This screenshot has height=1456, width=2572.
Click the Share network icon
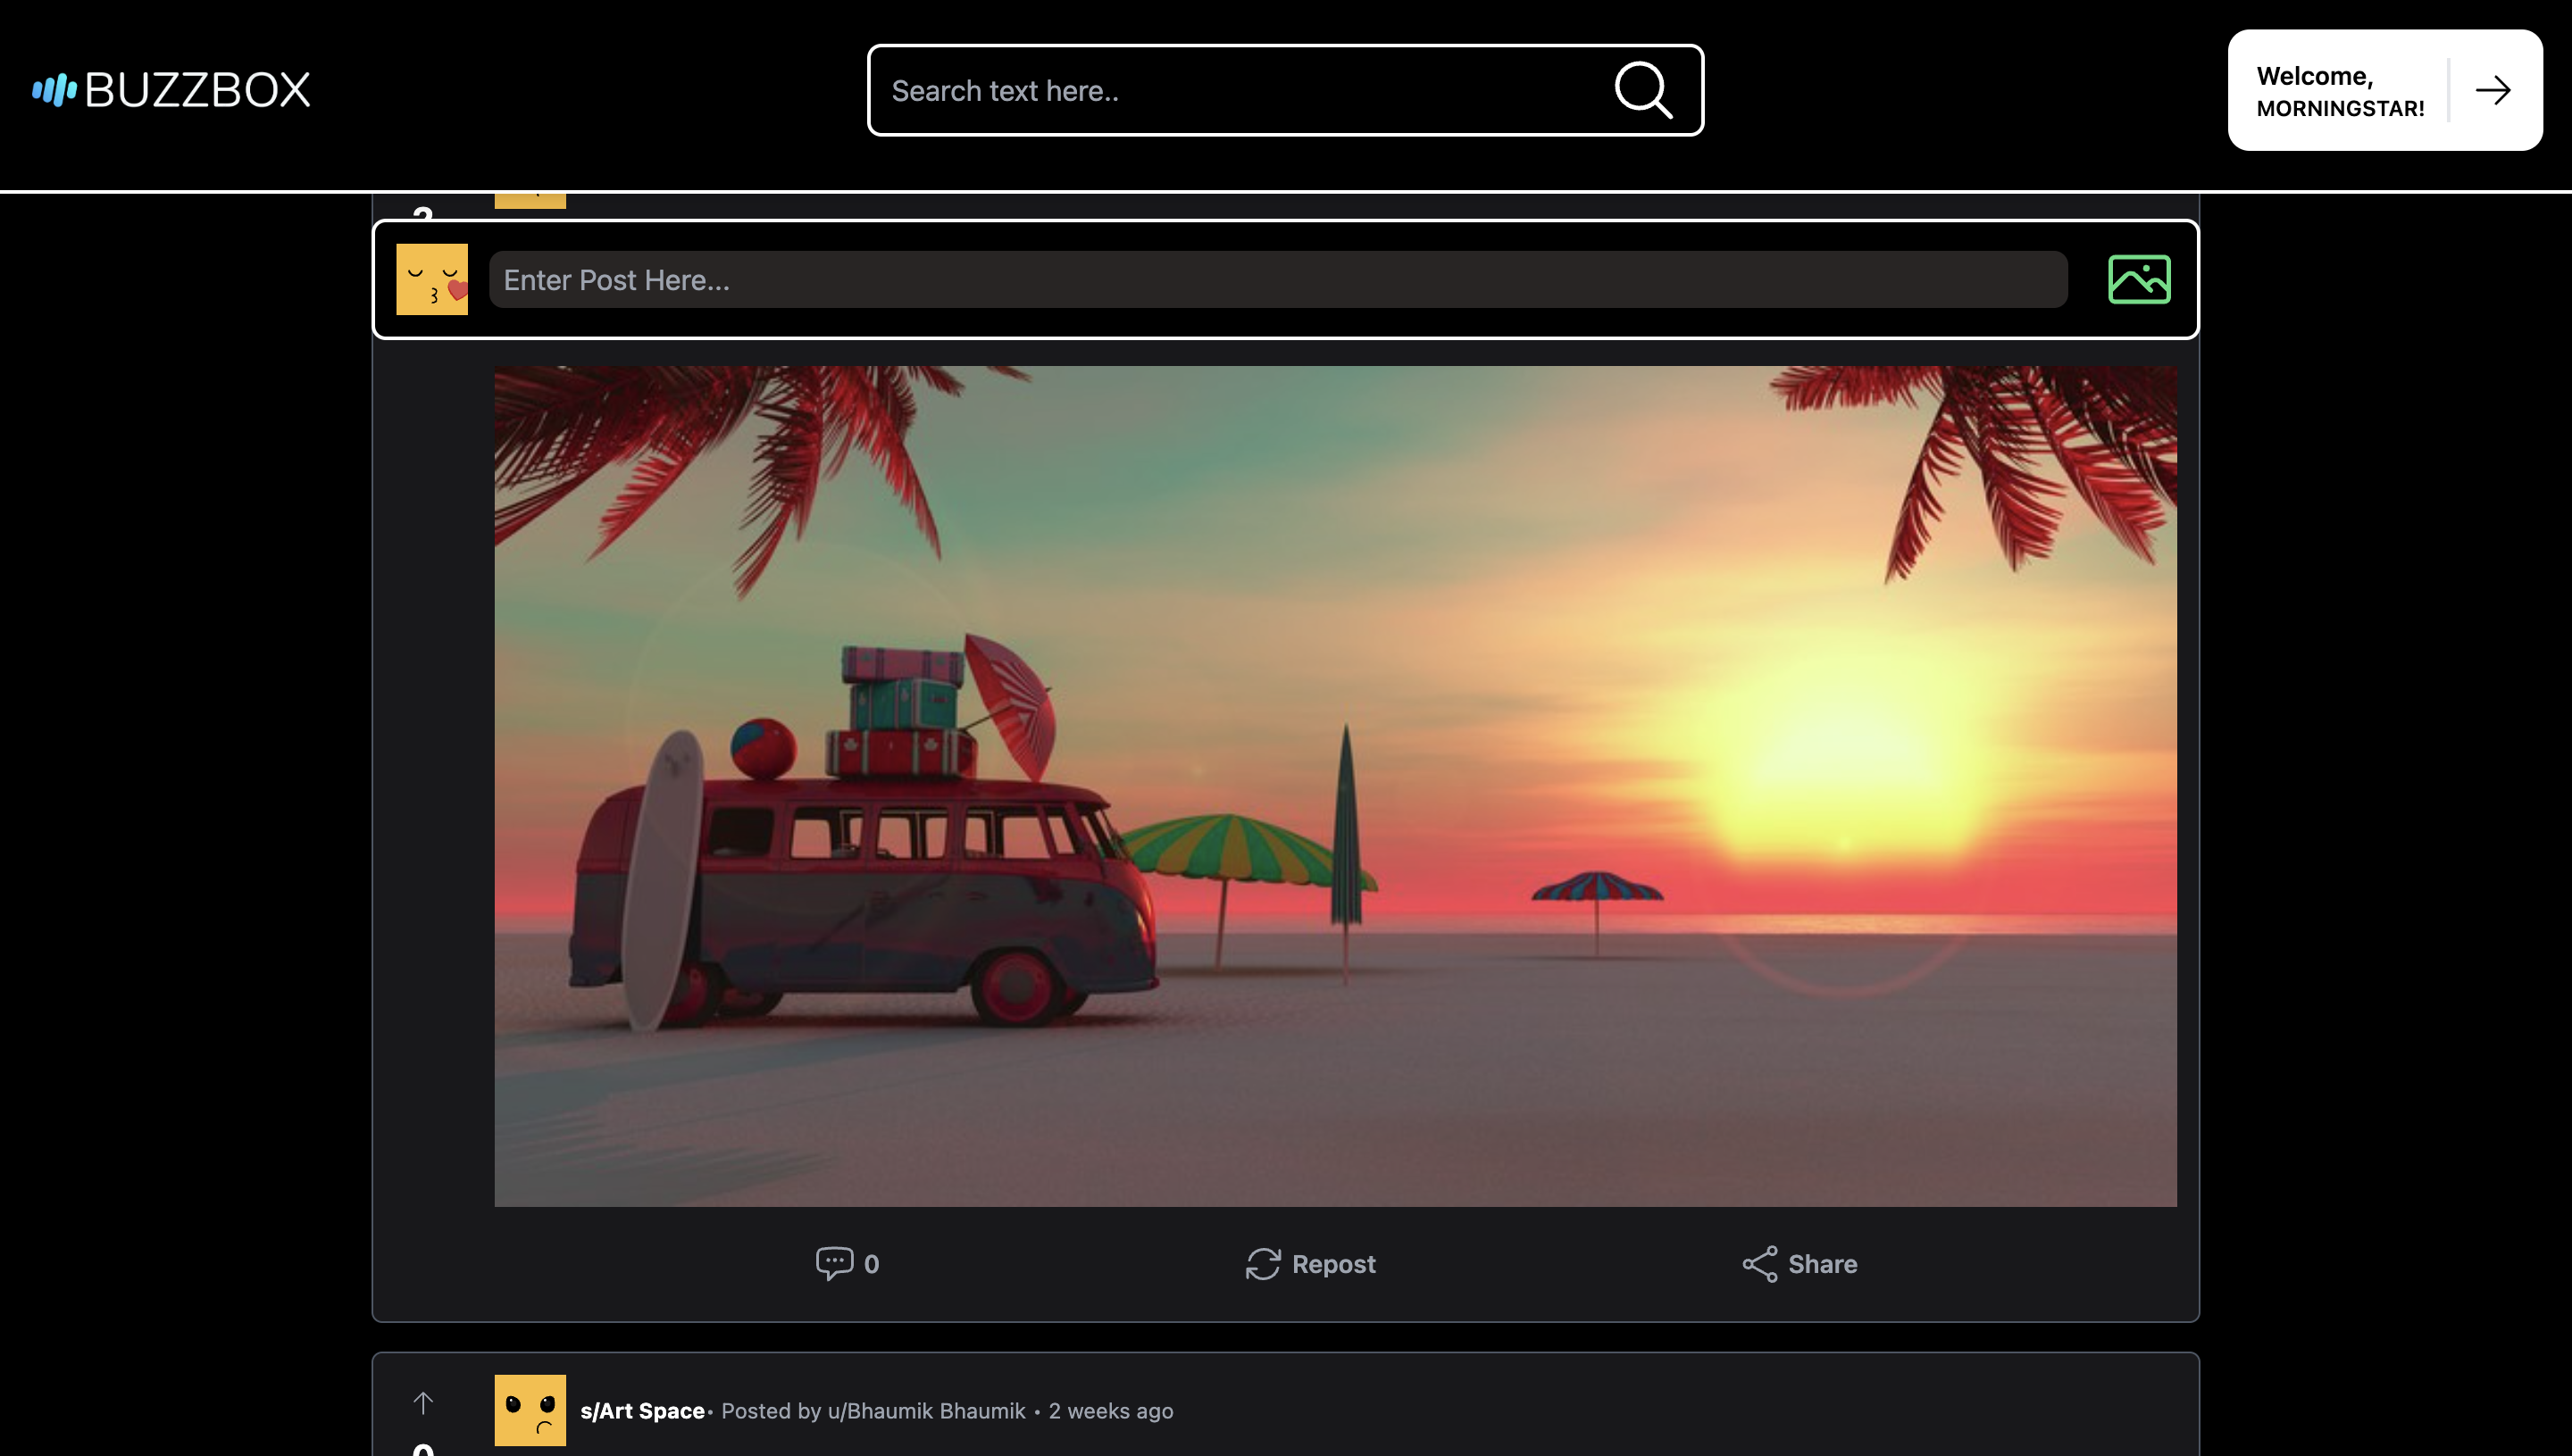tap(1758, 1263)
